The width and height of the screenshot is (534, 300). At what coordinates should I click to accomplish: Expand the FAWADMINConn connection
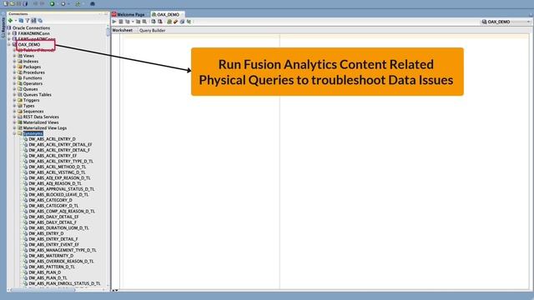click(x=9, y=33)
